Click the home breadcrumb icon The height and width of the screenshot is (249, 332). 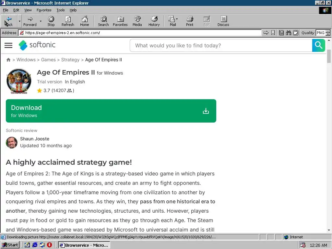pyautogui.click(x=8, y=60)
